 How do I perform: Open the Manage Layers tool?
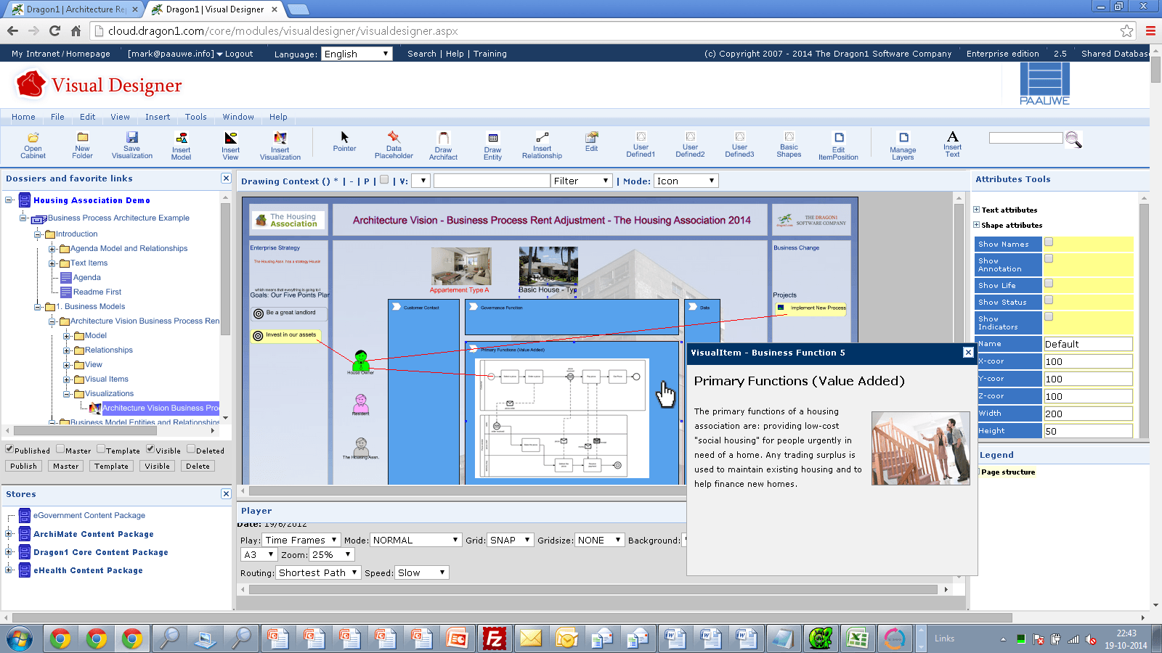coord(903,145)
